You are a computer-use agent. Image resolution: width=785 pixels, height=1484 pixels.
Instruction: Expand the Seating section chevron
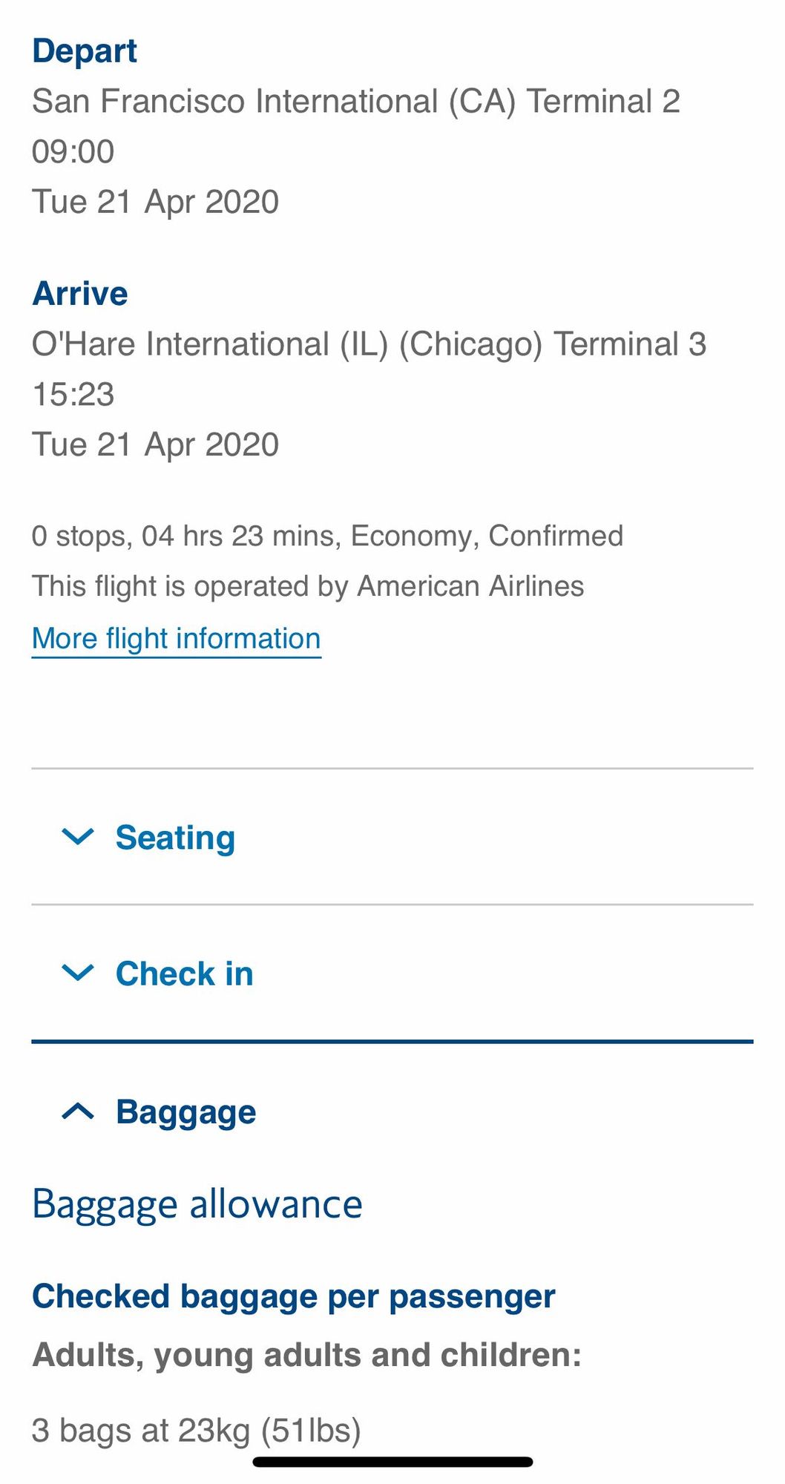78,837
